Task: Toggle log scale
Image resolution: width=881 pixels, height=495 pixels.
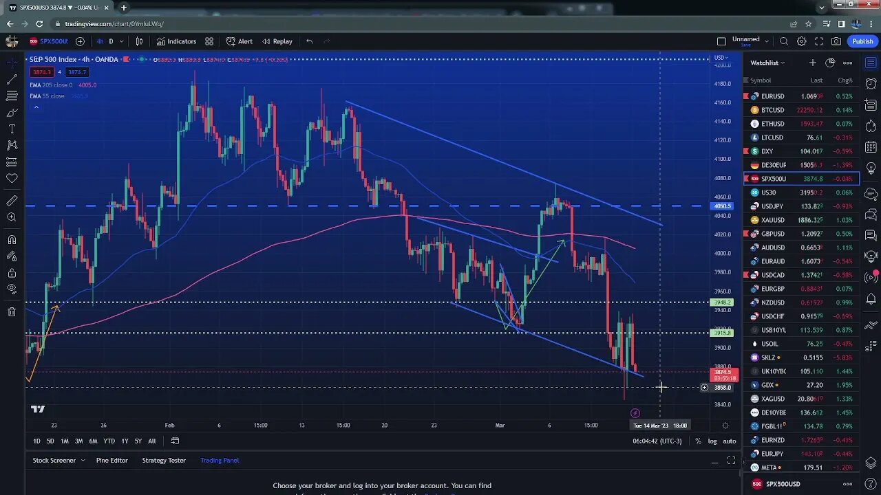Action: tap(712, 441)
